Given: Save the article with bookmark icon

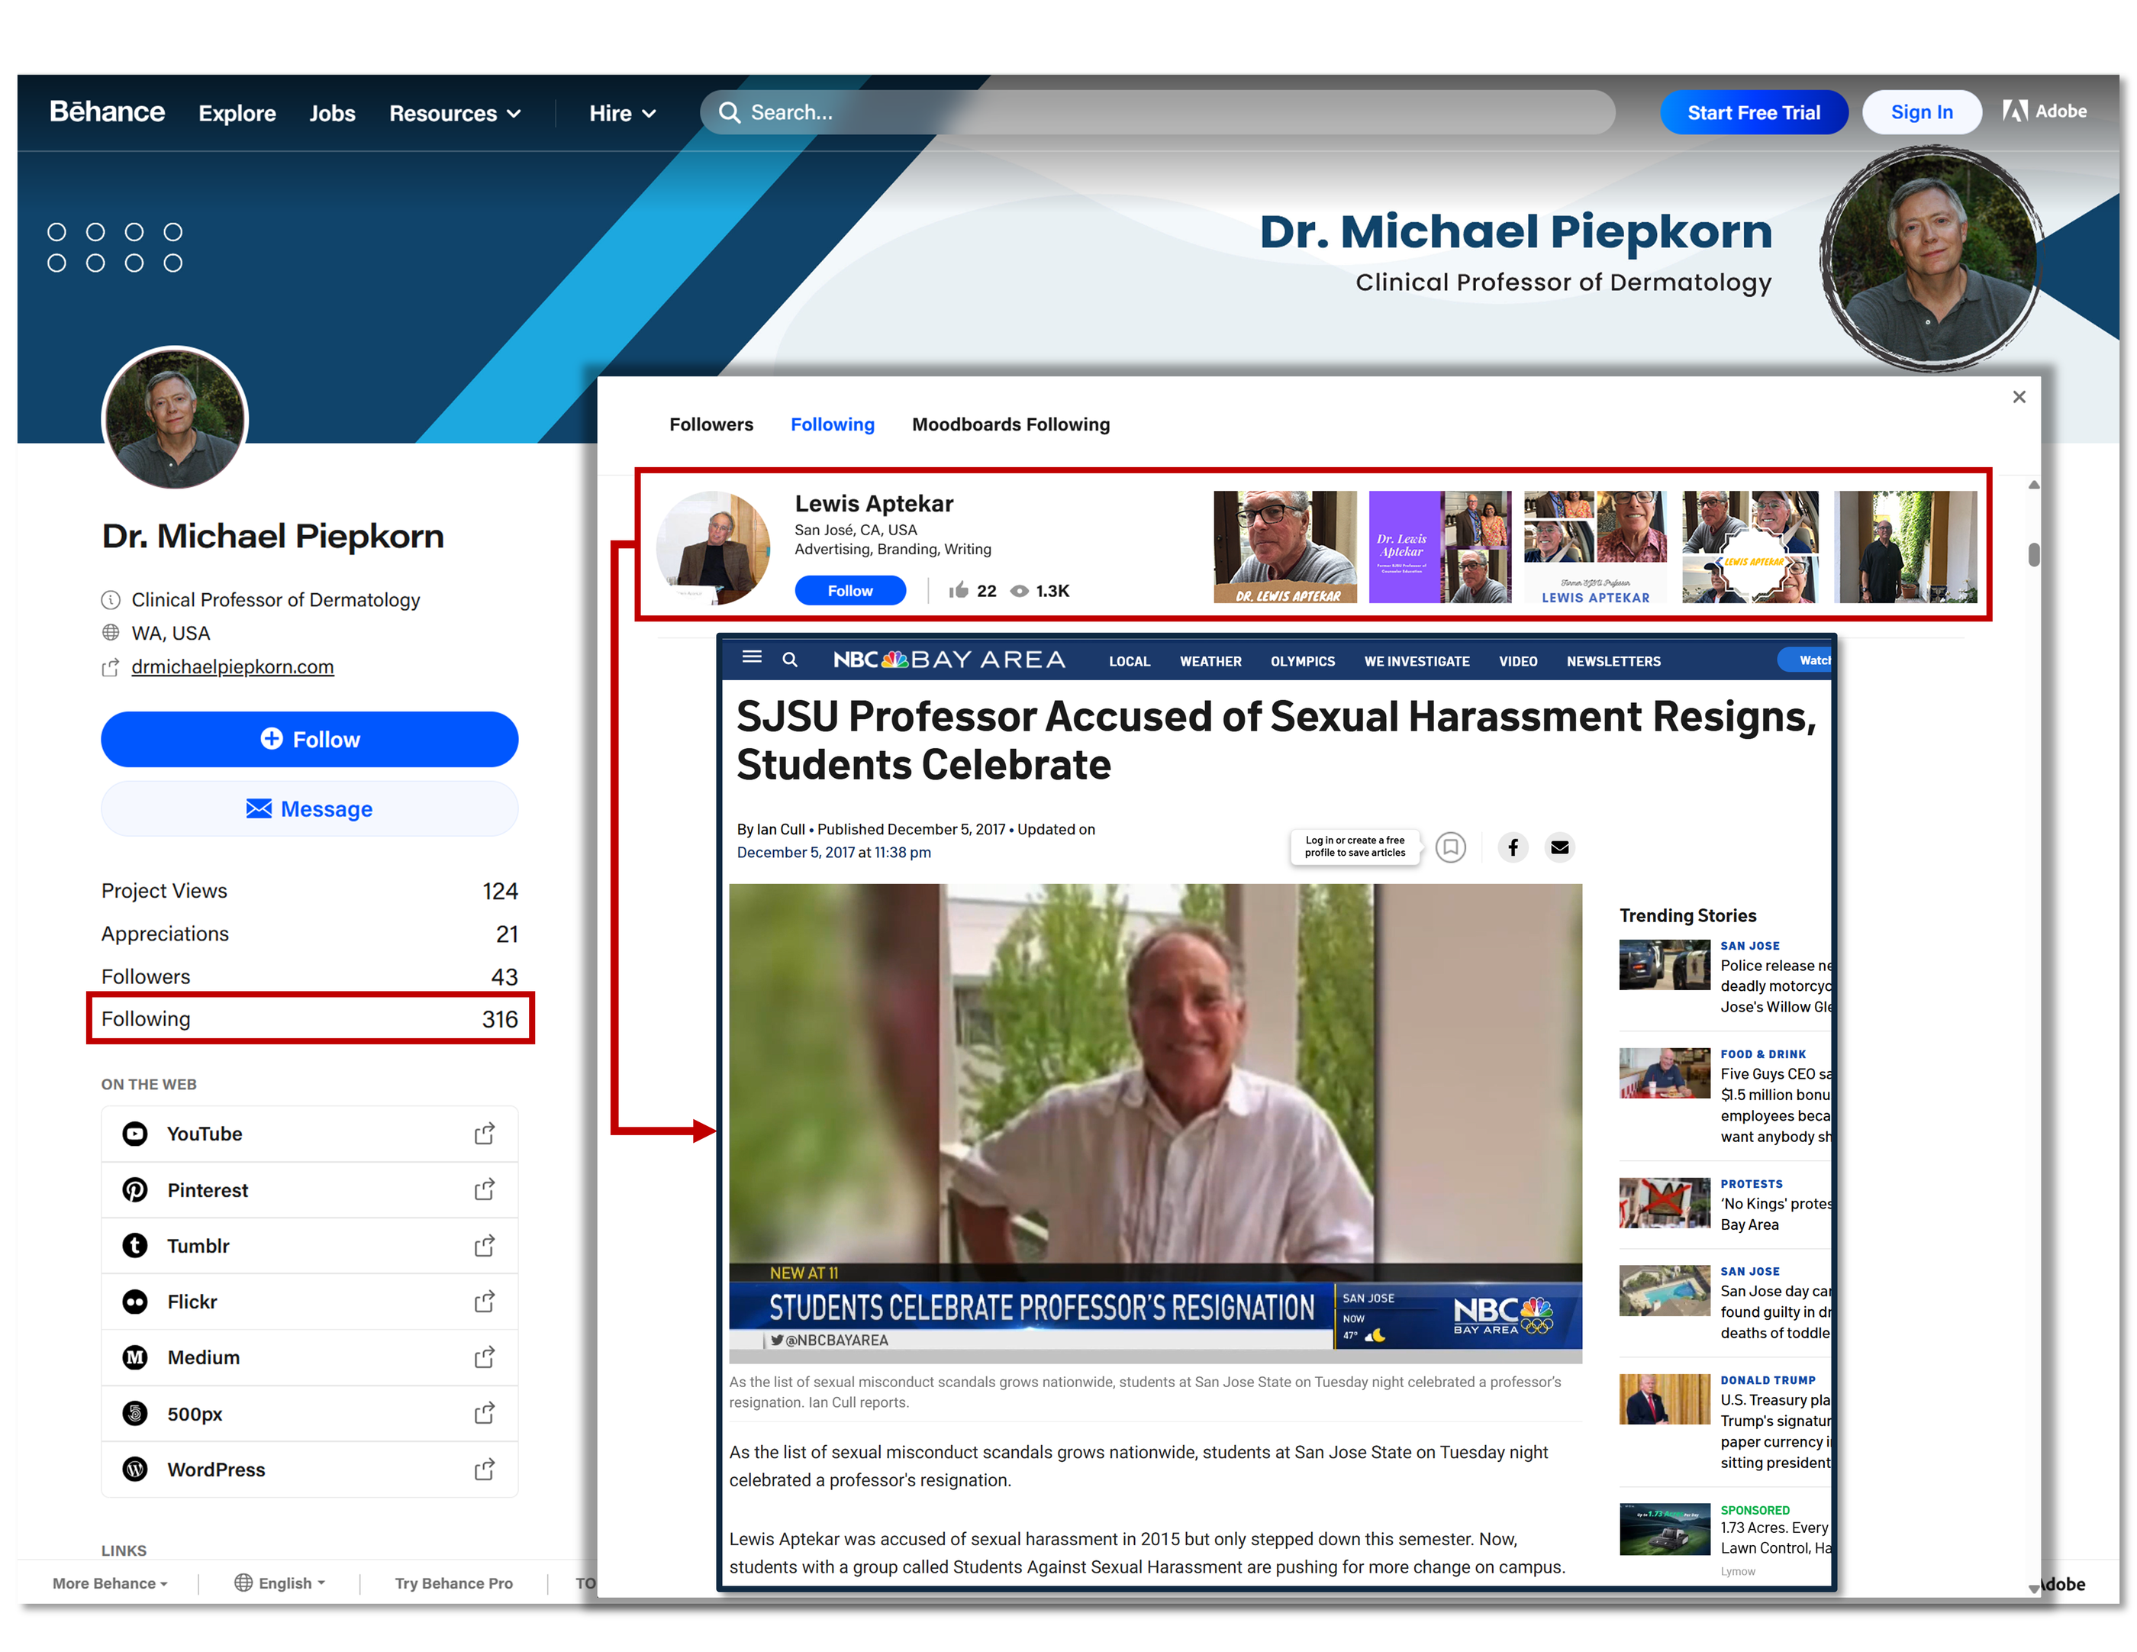Looking at the screenshot, I should click(1450, 847).
